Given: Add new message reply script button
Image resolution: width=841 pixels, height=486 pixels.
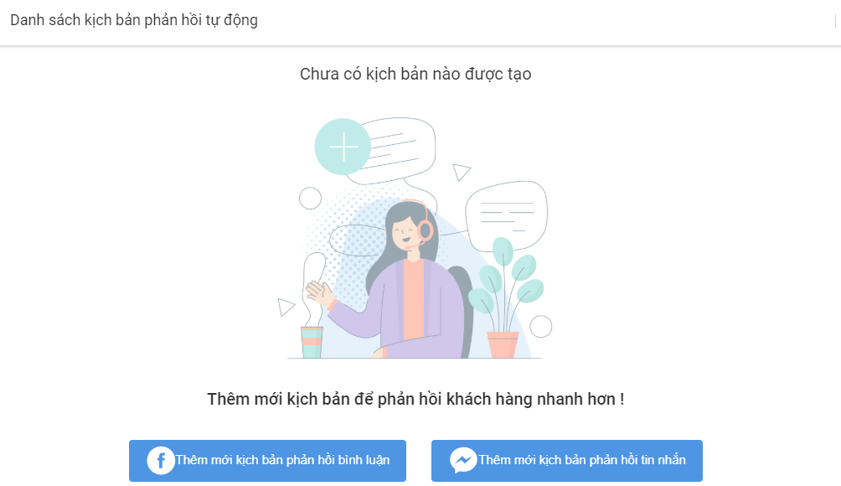Looking at the screenshot, I should tap(567, 461).
